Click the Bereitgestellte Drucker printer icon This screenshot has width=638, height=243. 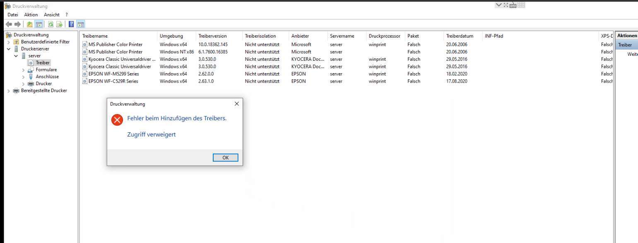[17, 91]
